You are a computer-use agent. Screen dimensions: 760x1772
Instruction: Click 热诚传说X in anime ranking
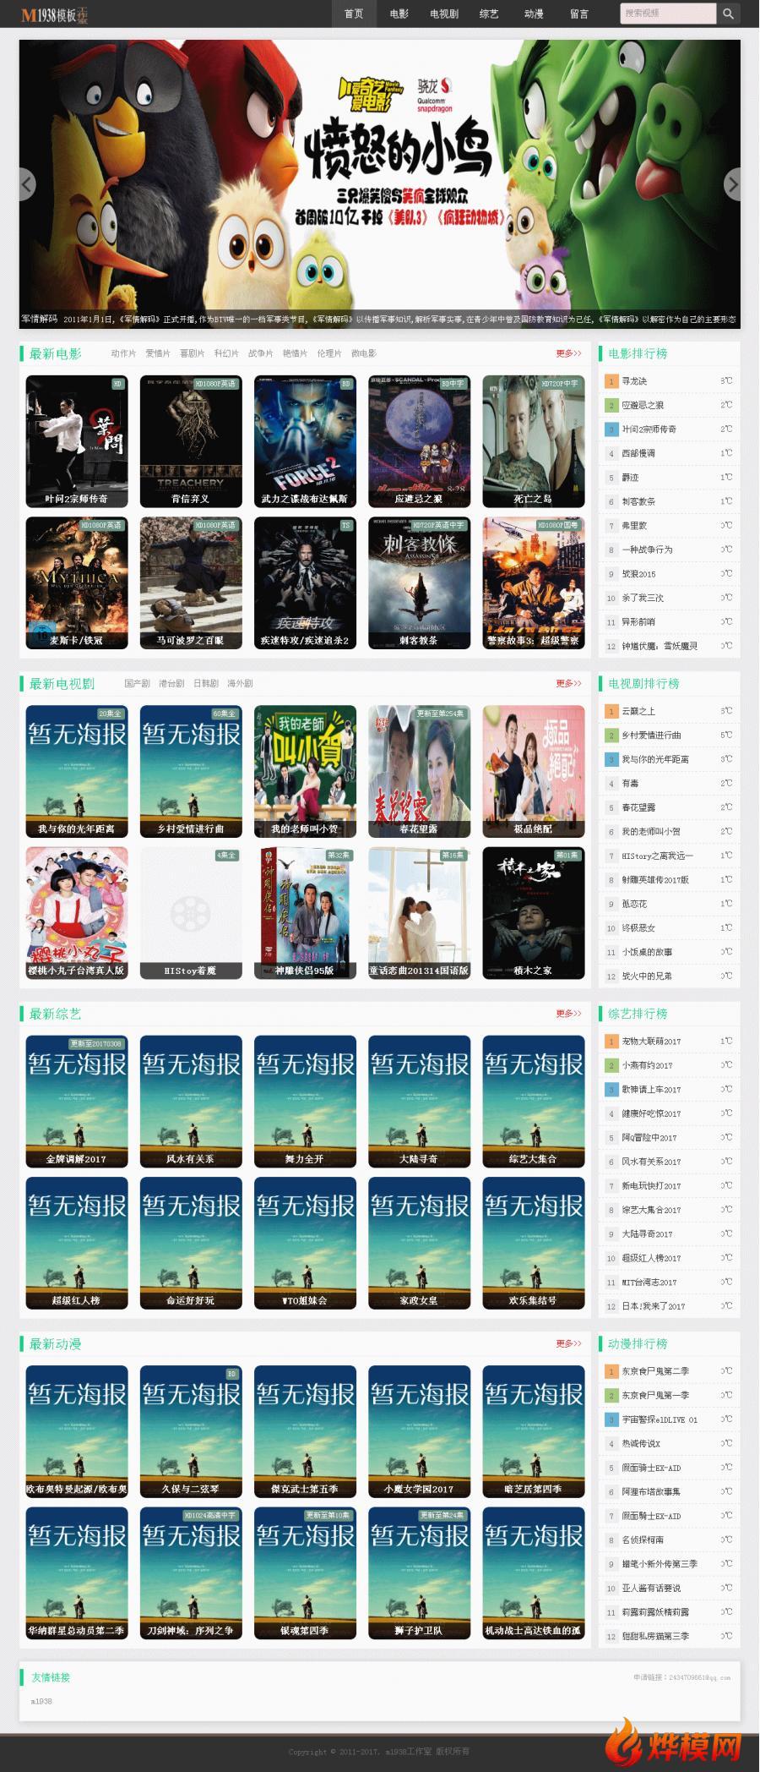click(641, 1444)
